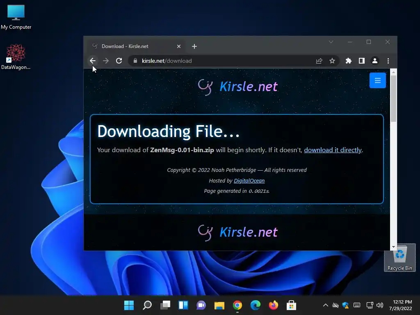420x315 pixels.
Task: Click the 'download it directly' link
Action: point(333,150)
